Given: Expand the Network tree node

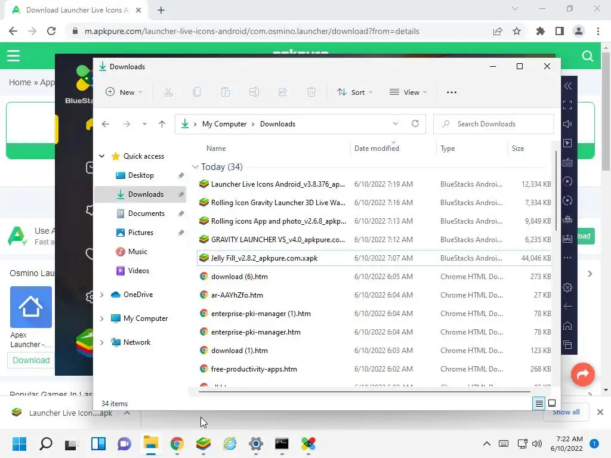Looking at the screenshot, I should pyautogui.click(x=101, y=342).
